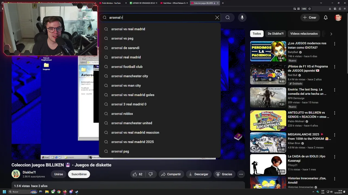Pick suggestion arsenal vs real madrid reaccion
The image size is (348, 195).
(160, 132)
